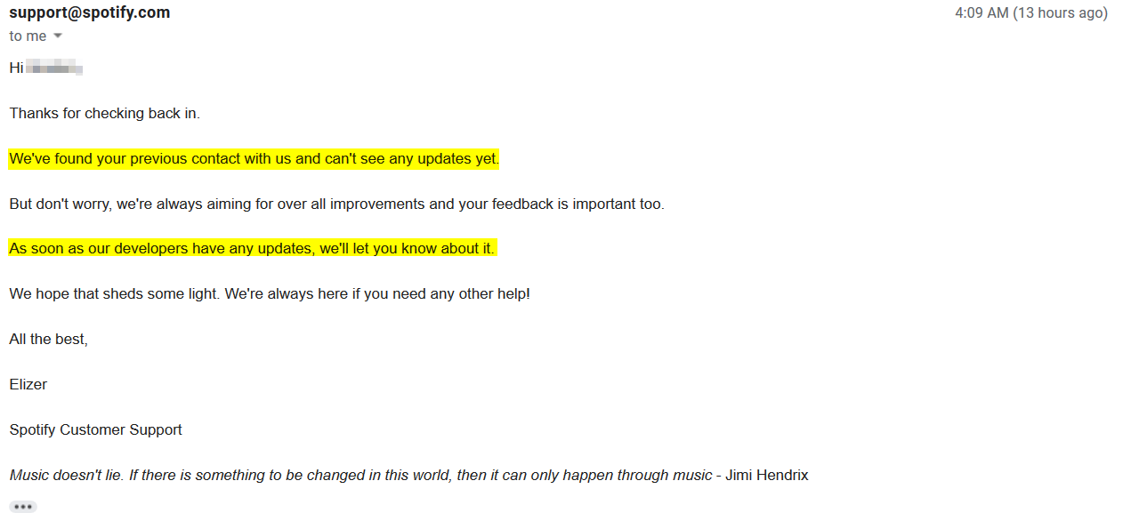
Task: Select the 'to me' recipient text
Action: pos(28,36)
